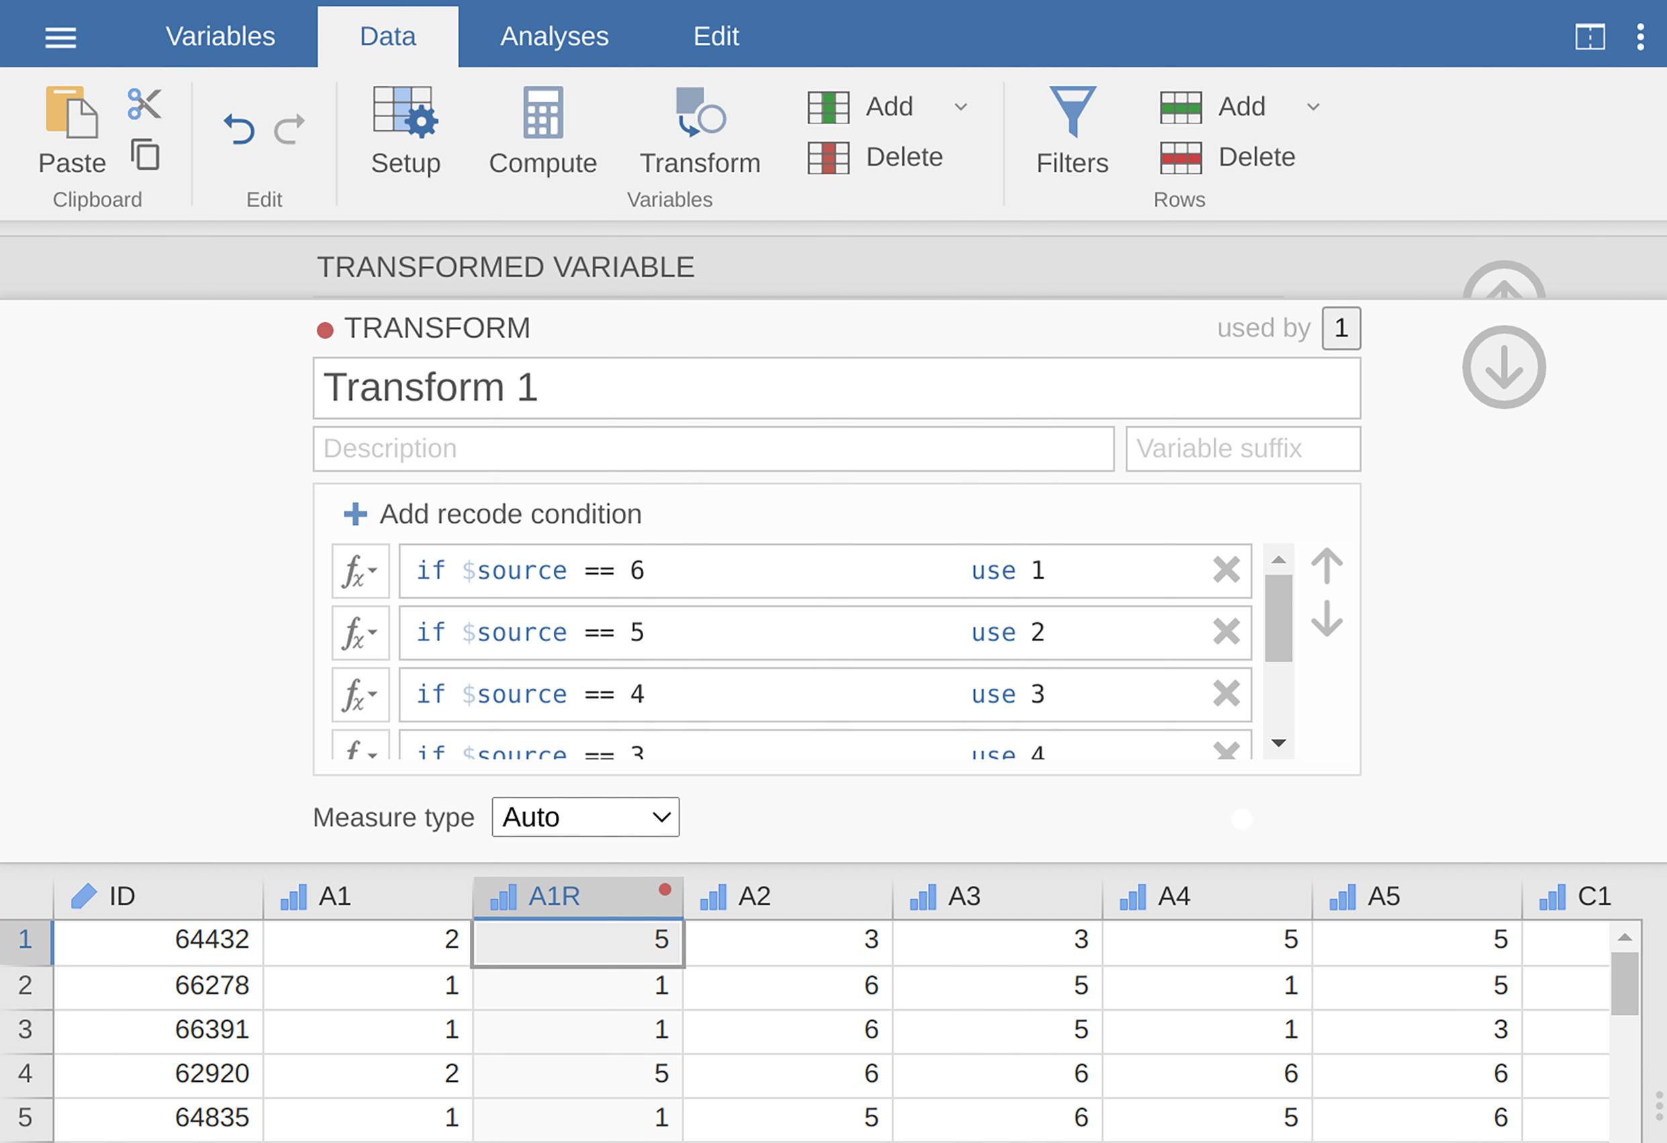The width and height of the screenshot is (1667, 1143).
Task: Remove the 'source == 5' recode condition
Action: [x=1226, y=632]
